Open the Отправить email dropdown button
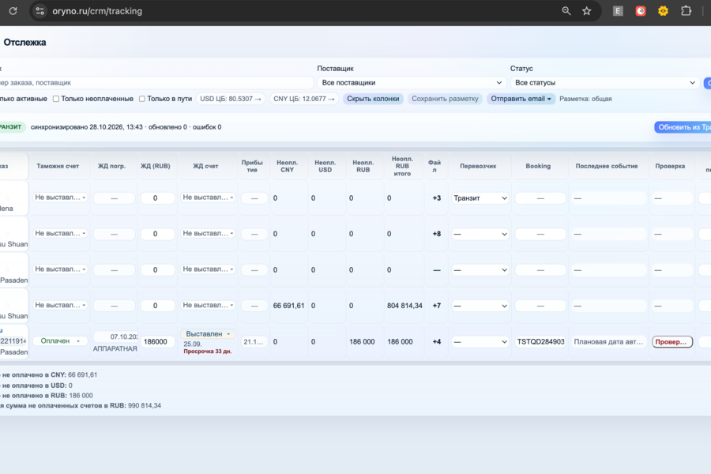Image resolution: width=711 pixels, height=474 pixels. point(521,99)
